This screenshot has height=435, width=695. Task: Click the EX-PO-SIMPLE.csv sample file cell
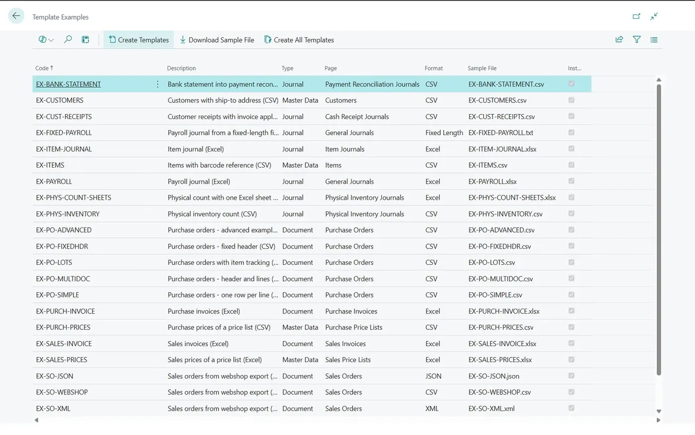[x=495, y=295]
